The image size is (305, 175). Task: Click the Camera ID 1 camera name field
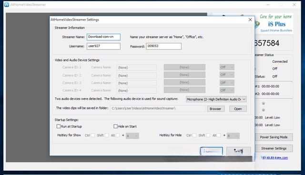pos(136,68)
